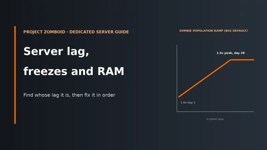Select the 'freezes and RAM' title line
Image resolution: width=267 pixels, height=150 pixels.
pyautogui.click(x=74, y=71)
